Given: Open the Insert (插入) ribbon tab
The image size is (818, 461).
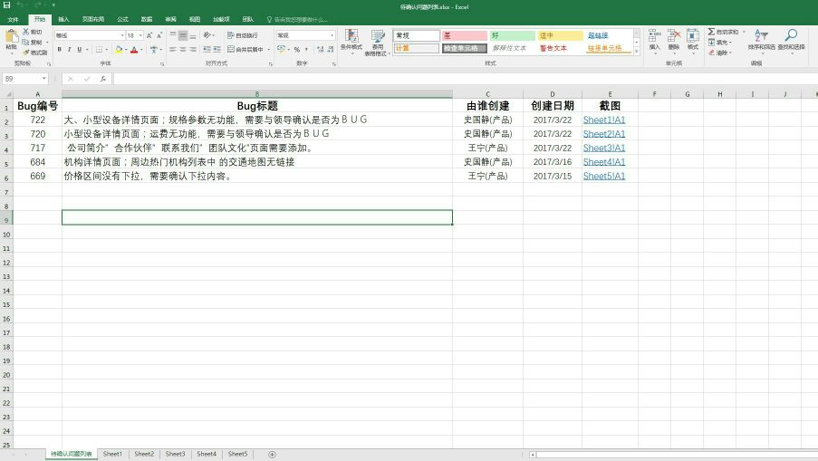Looking at the screenshot, I should (x=63, y=18).
